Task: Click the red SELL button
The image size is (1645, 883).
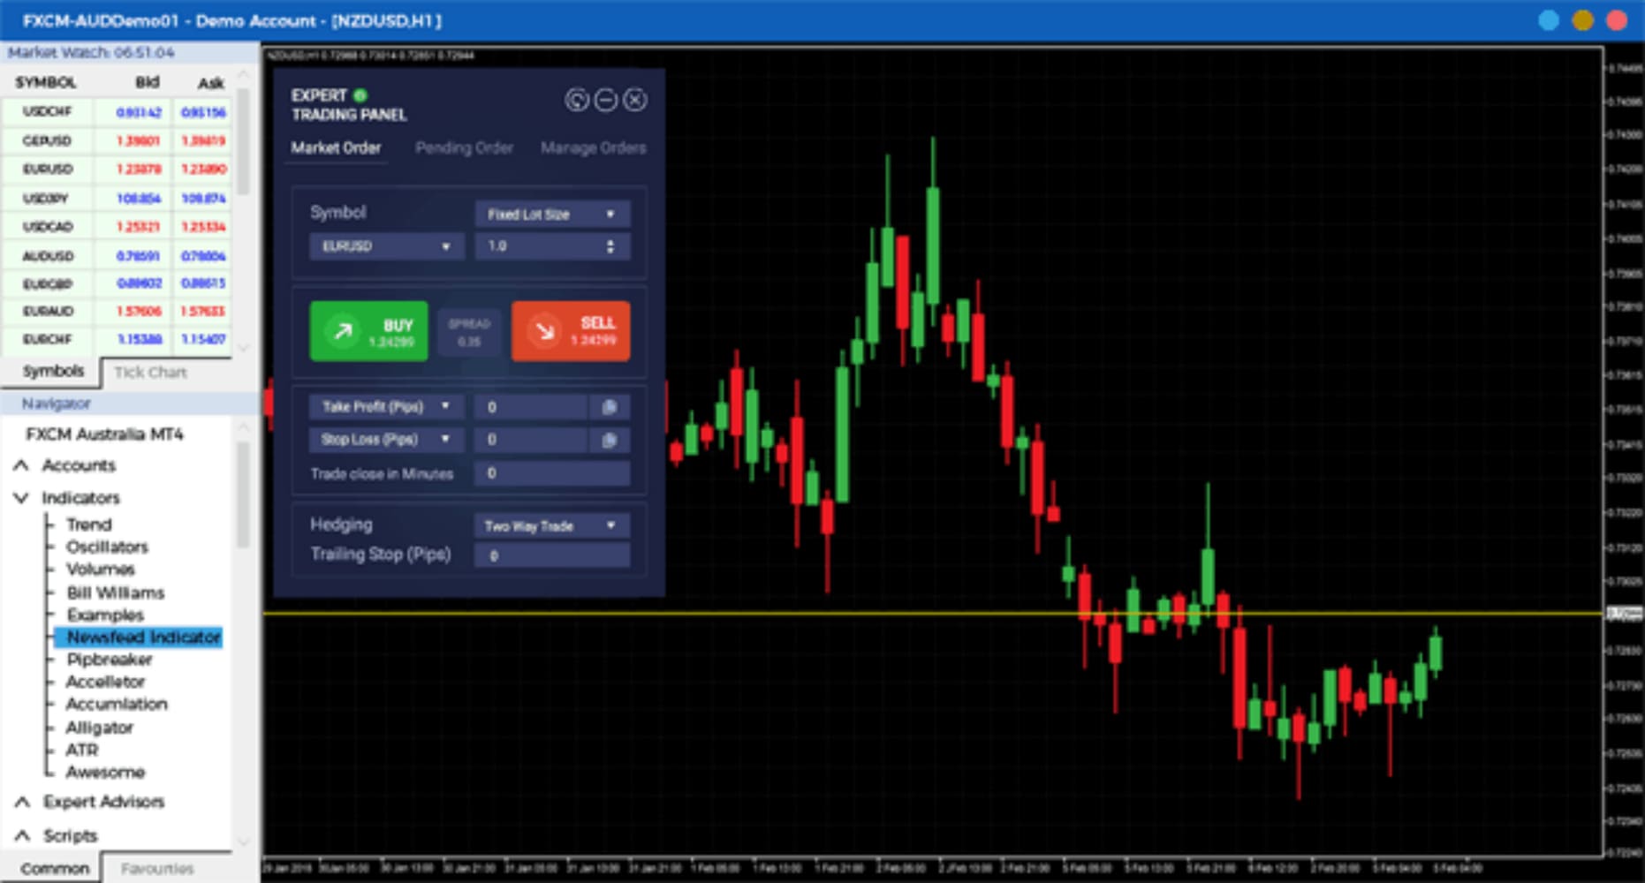Action: (571, 331)
